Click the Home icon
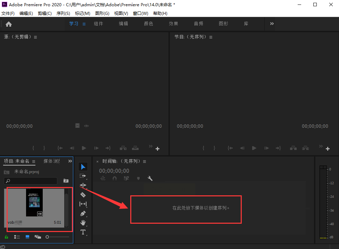Image resolution: width=339 pixels, height=249 pixels. 9,24
